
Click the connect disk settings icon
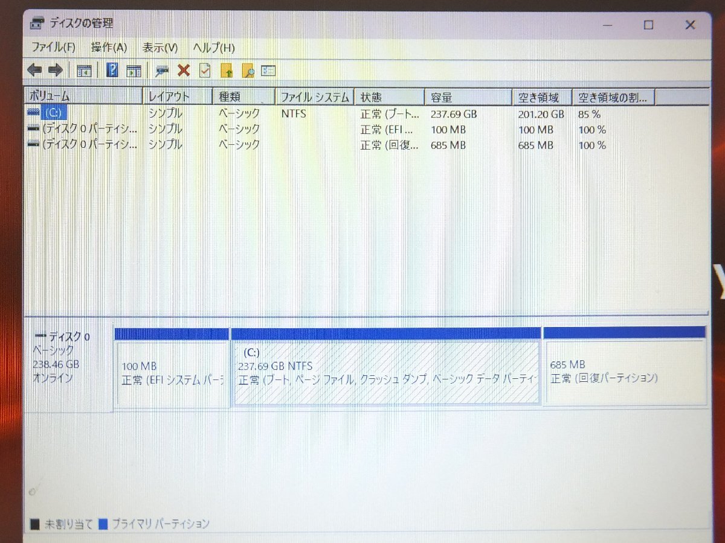tap(162, 71)
